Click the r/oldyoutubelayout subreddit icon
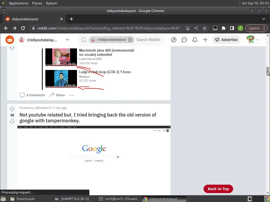Screen dimensions: 270x202 click(x=22, y=40)
